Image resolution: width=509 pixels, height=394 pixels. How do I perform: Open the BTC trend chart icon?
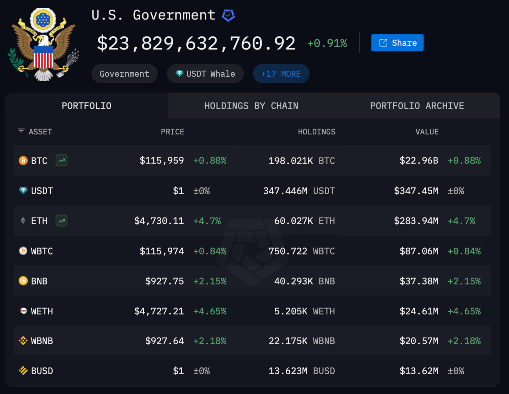61,160
